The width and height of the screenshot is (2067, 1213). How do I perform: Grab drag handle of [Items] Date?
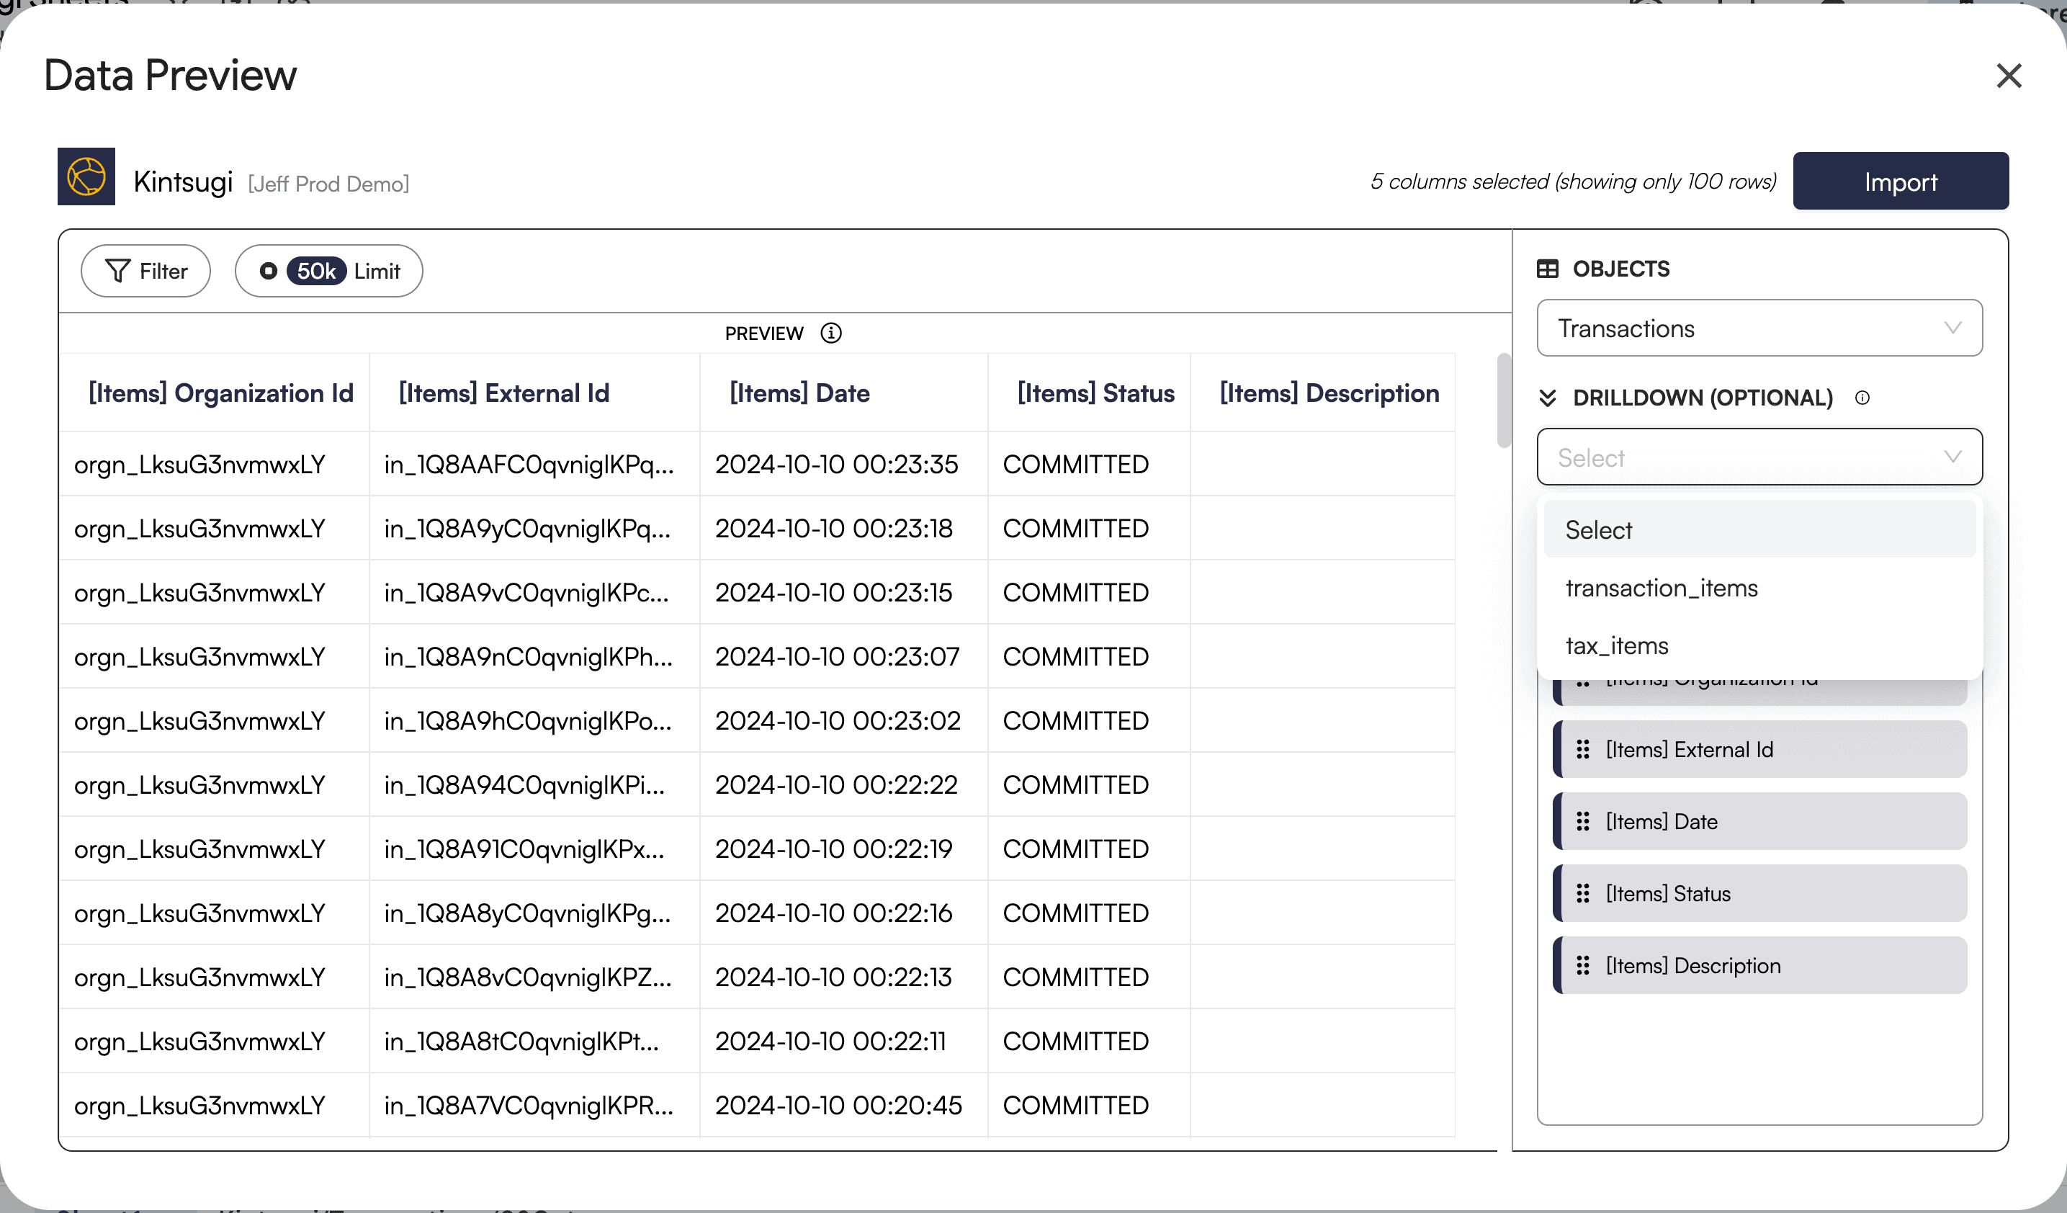click(x=1582, y=822)
